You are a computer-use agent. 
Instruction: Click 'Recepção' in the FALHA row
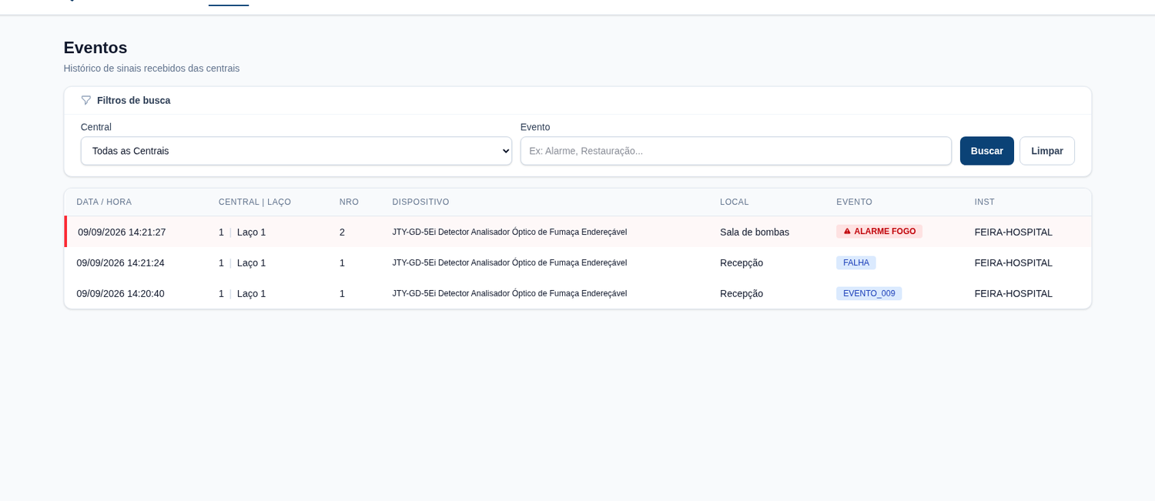tap(742, 262)
